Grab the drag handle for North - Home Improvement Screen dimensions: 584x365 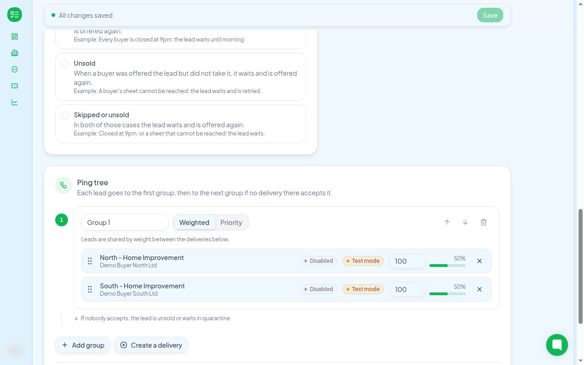[x=90, y=261]
